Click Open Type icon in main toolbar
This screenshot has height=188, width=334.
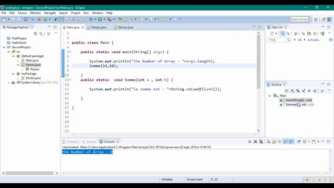(120, 19)
